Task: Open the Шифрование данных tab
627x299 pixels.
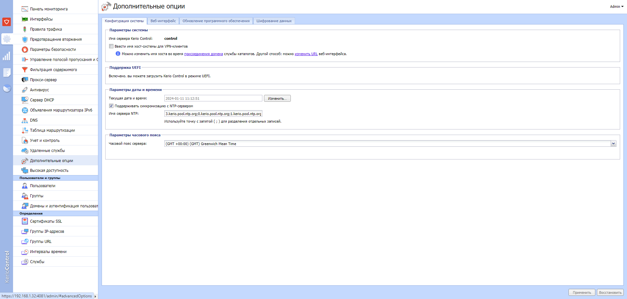Action: click(x=274, y=21)
